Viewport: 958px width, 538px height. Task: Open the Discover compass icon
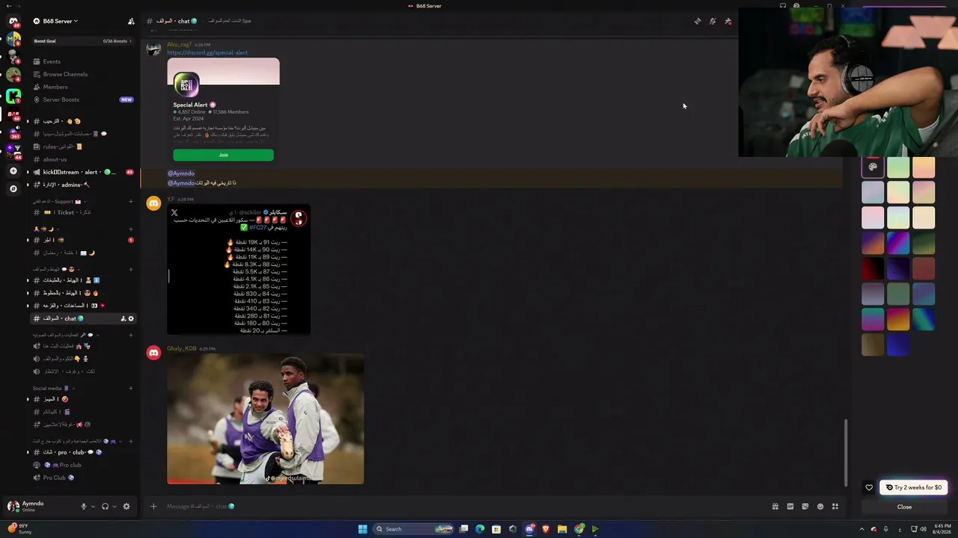[x=13, y=189]
